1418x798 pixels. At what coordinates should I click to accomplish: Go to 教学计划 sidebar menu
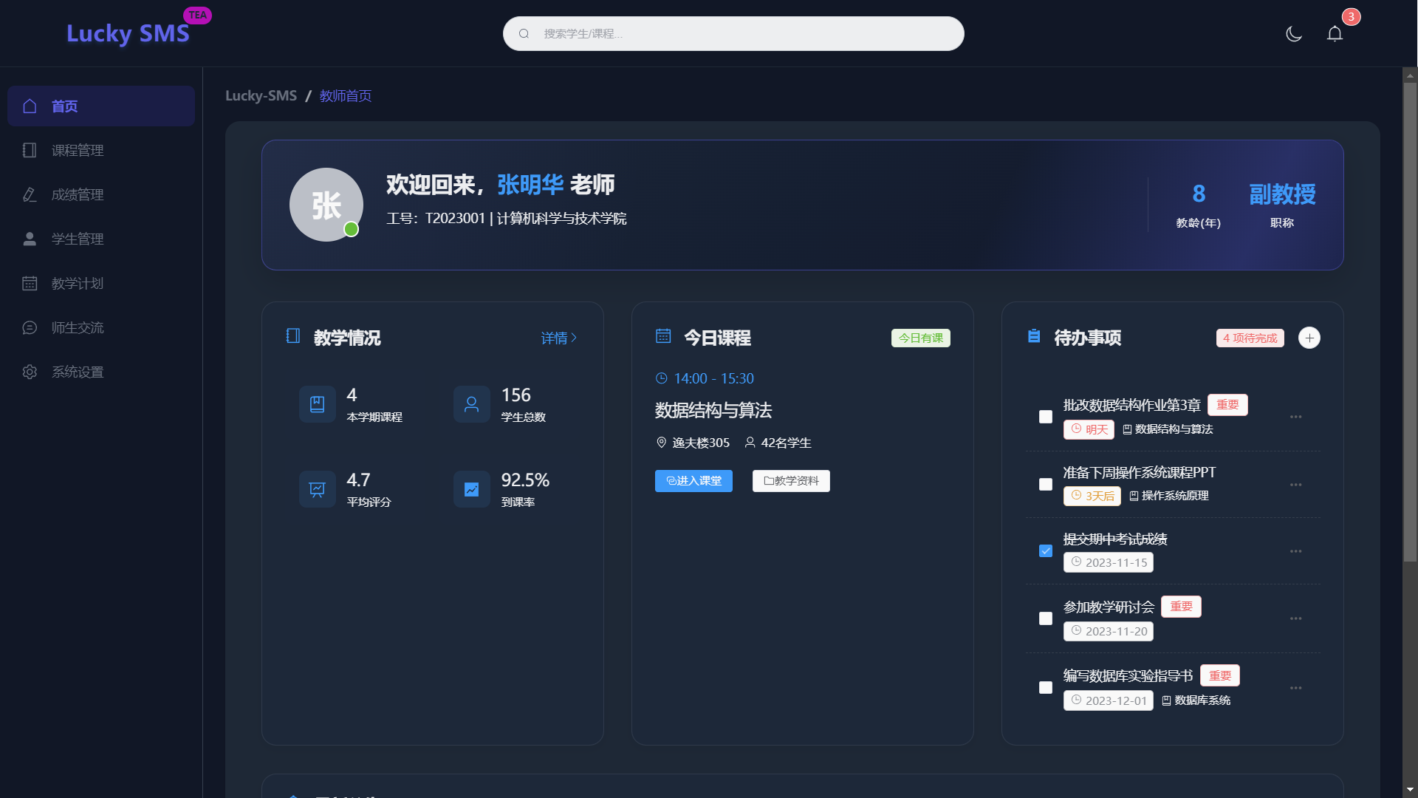(78, 283)
